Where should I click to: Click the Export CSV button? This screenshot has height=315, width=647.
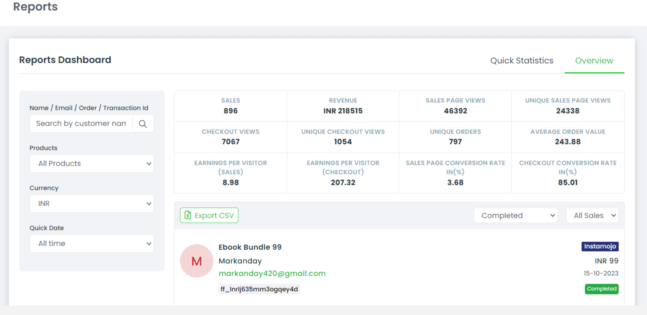pos(209,215)
